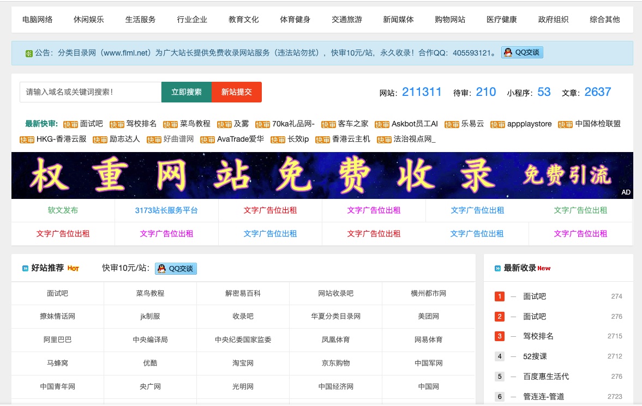Open the 教育文化 category
Image resolution: width=642 pixels, height=406 pixels.
244,19
